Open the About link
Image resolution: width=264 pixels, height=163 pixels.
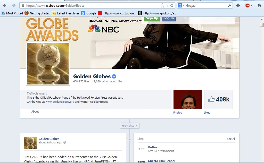(x=35, y=111)
